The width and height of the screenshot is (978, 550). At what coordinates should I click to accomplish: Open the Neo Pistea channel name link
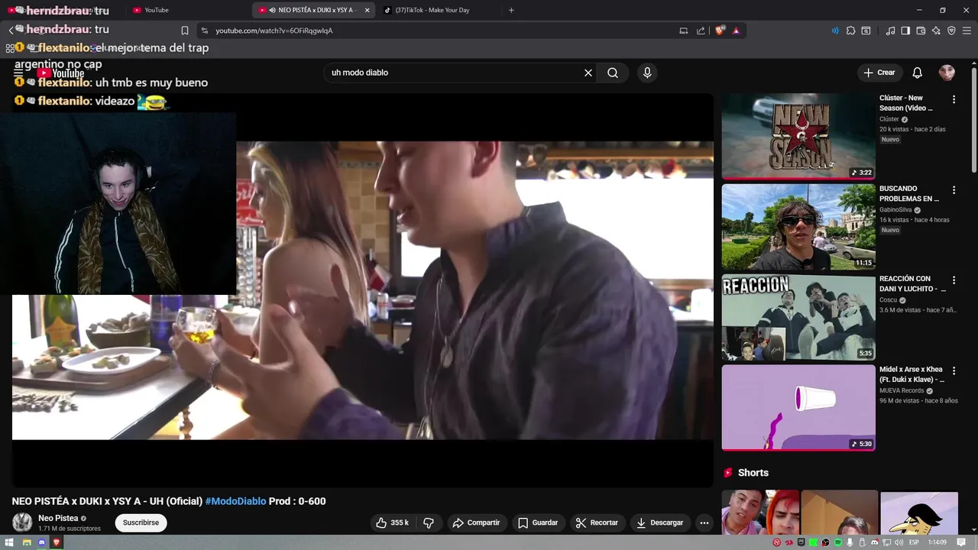[x=58, y=518]
